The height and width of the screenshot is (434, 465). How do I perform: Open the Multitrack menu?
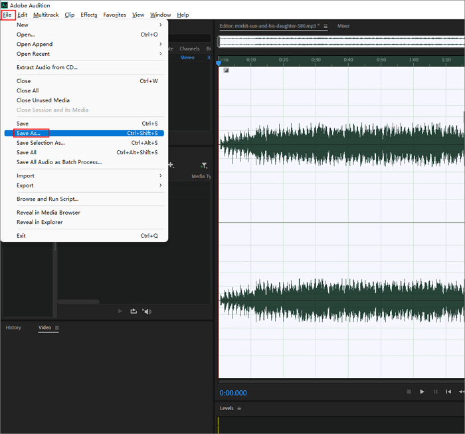point(46,15)
